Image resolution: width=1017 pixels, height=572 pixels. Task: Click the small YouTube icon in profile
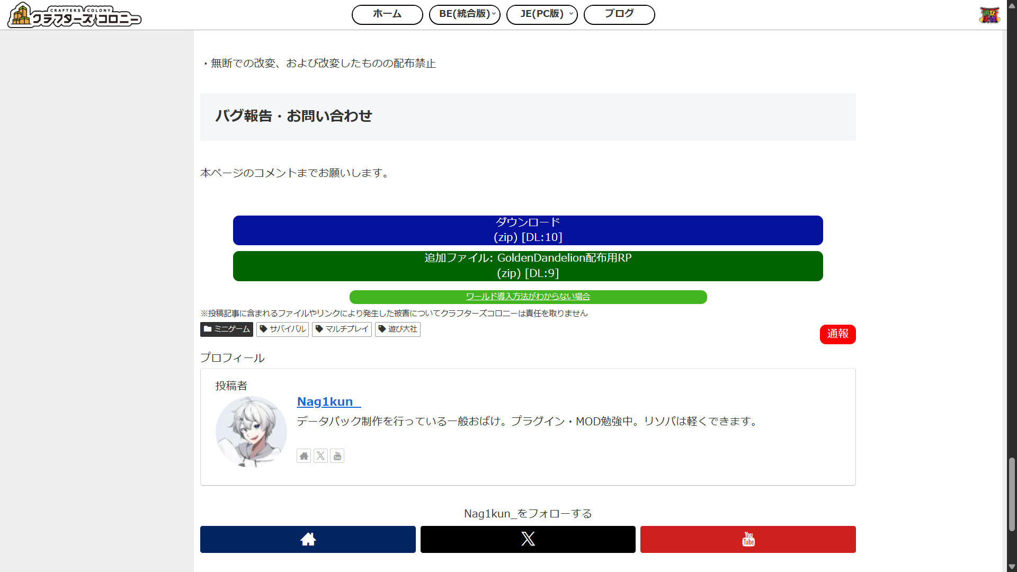(x=337, y=456)
